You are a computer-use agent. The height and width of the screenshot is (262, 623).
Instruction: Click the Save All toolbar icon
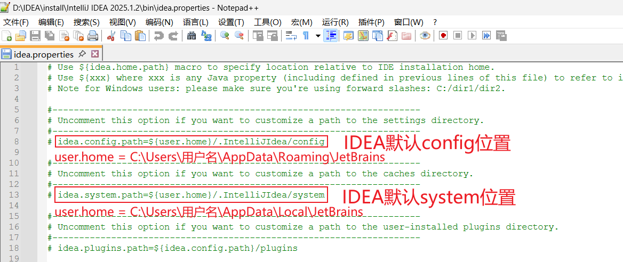coord(50,36)
